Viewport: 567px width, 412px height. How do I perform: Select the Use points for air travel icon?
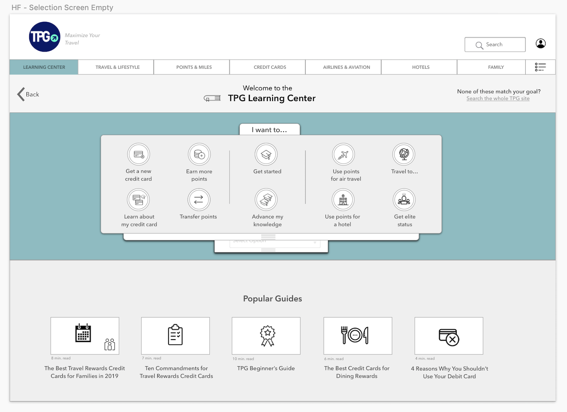(343, 154)
